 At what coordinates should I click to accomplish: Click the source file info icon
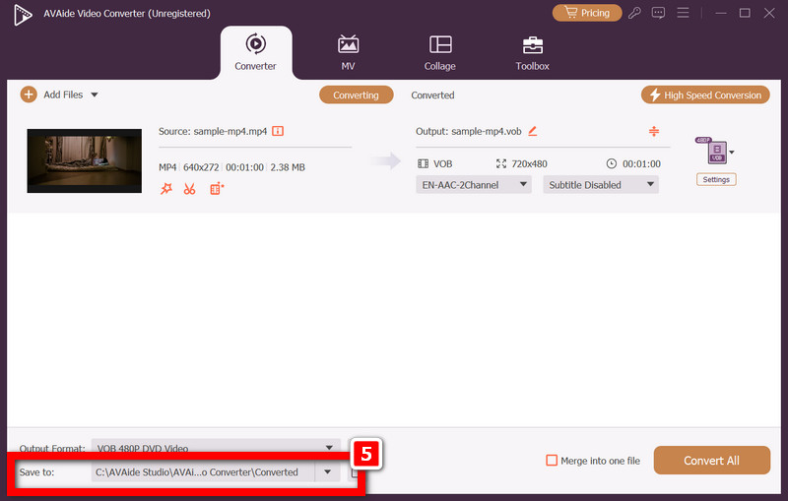278,131
